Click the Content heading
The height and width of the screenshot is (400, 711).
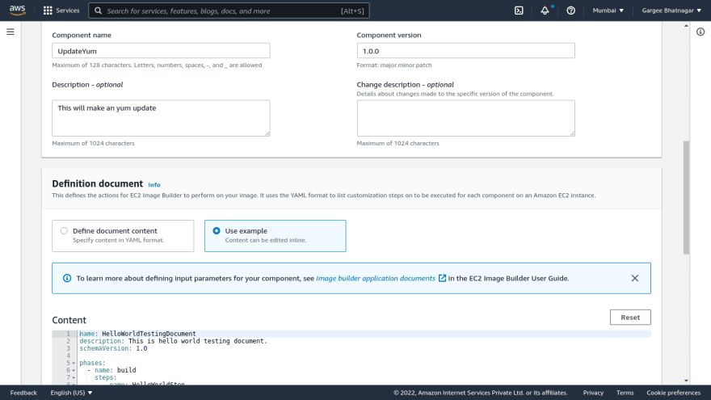pos(69,320)
